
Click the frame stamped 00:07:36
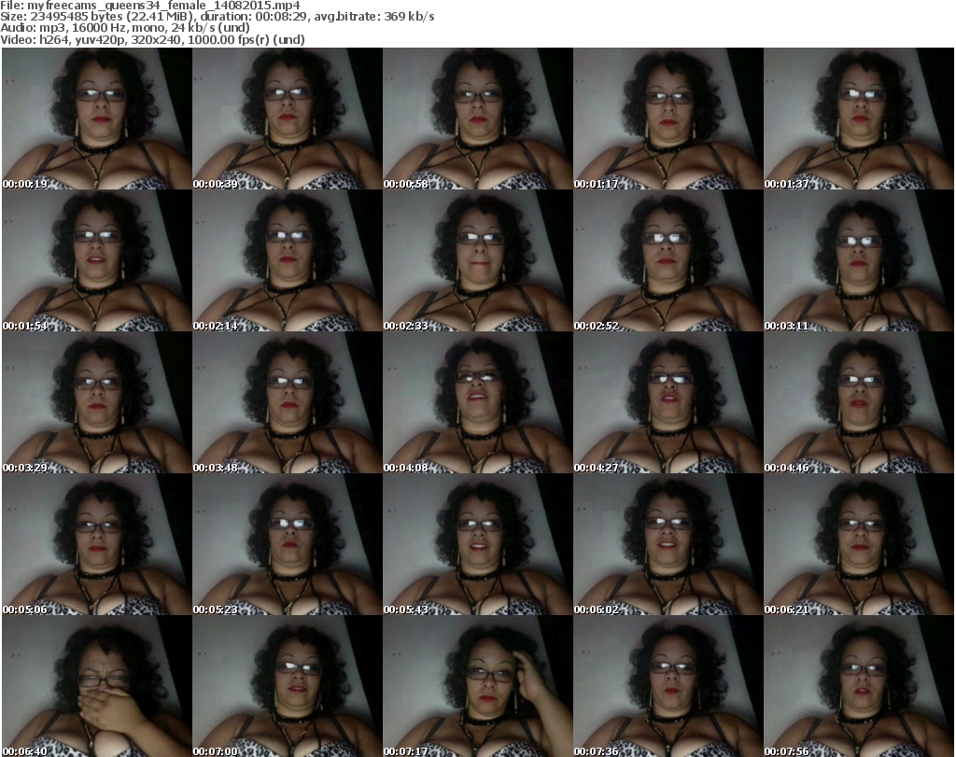668,686
